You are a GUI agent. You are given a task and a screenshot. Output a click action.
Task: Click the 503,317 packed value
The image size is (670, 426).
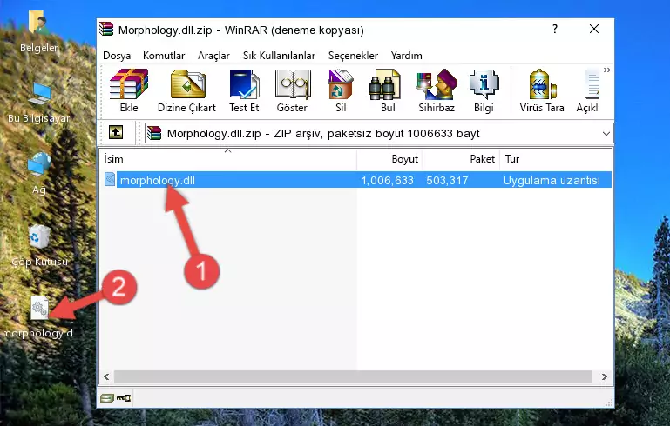click(x=447, y=180)
